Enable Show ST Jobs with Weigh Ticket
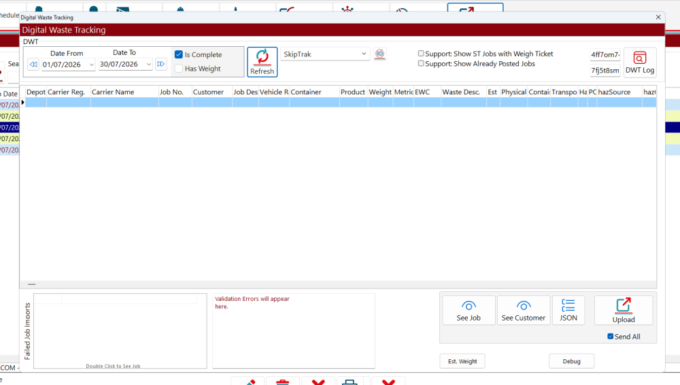This screenshot has height=385, width=680. coord(421,53)
